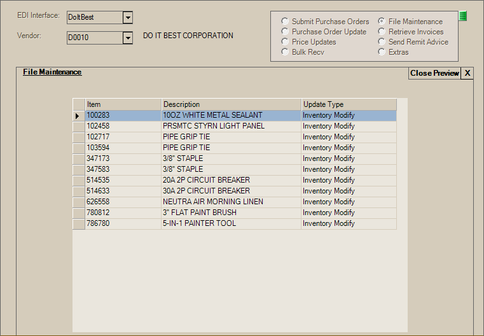Click the Update Type column header
This screenshot has height=336, width=484.
(x=349, y=104)
